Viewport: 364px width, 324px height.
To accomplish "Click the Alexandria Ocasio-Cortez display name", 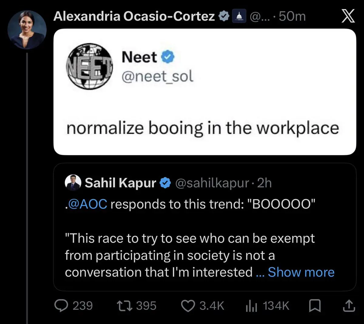I will tap(134, 16).
